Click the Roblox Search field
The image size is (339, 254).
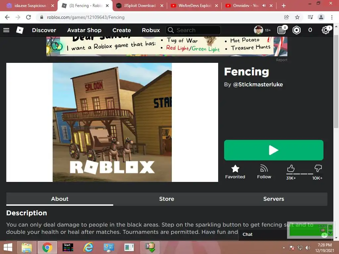click(193, 30)
